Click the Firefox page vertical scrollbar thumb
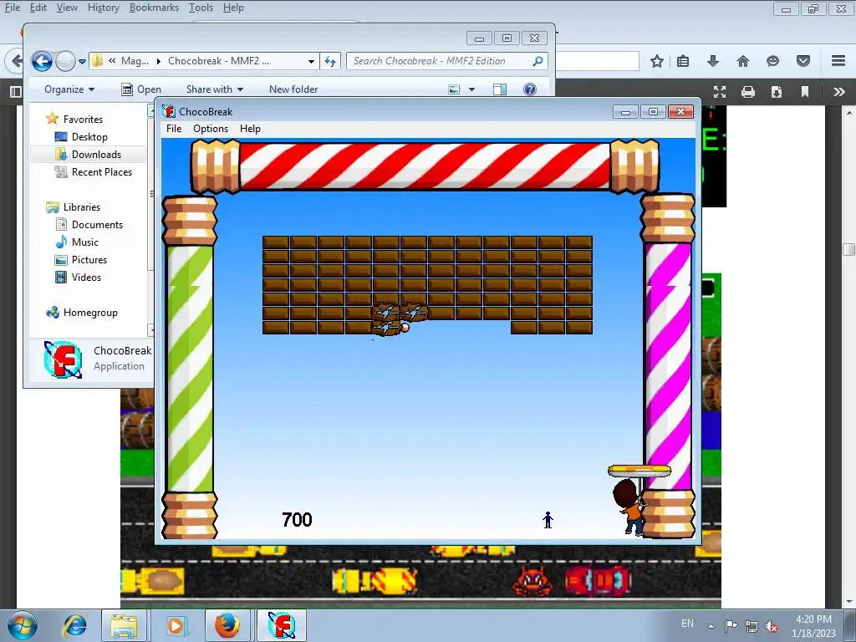 point(848,249)
